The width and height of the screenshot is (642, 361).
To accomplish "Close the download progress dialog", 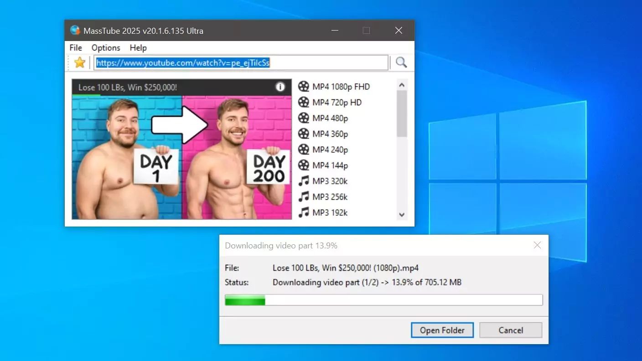I will pos(537,245).
